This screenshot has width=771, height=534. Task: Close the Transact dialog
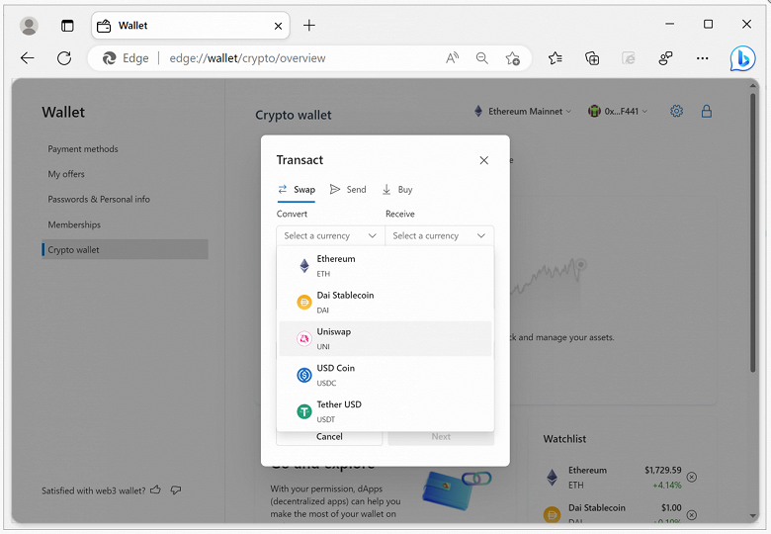coord(483,160)
